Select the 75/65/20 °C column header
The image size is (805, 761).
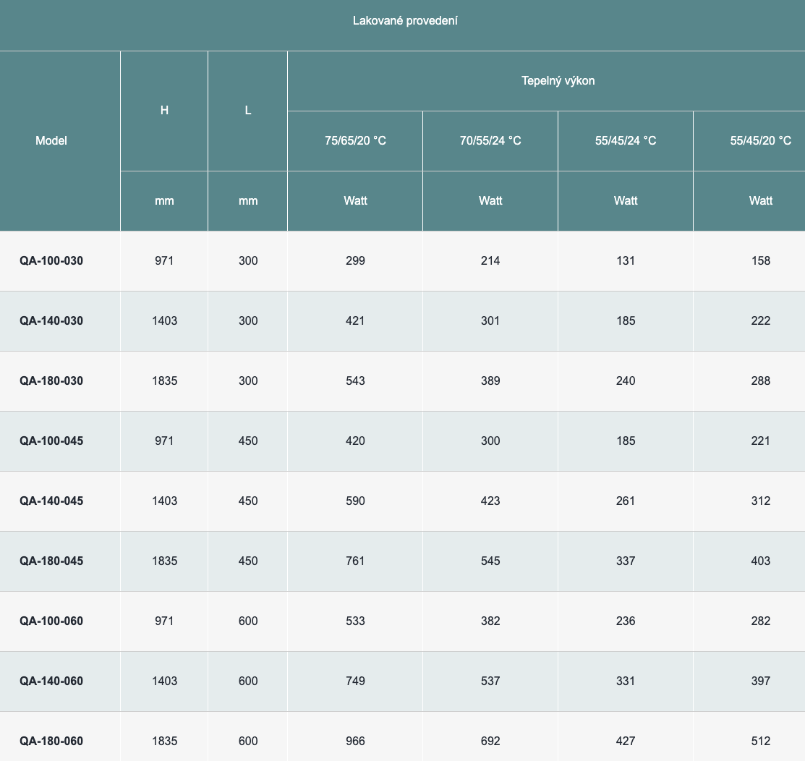coord(355,140)
